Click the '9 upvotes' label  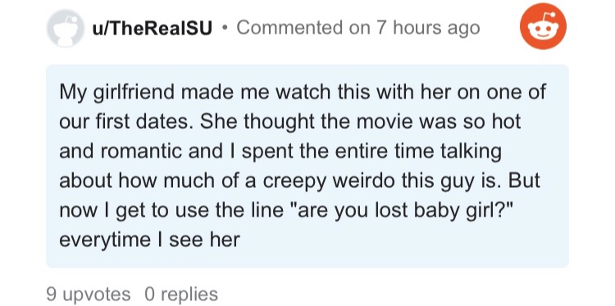[89, 295]
